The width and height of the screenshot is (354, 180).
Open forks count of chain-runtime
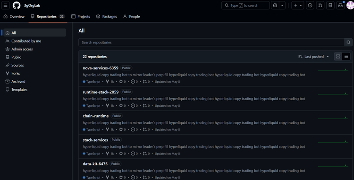pos(110,129)
